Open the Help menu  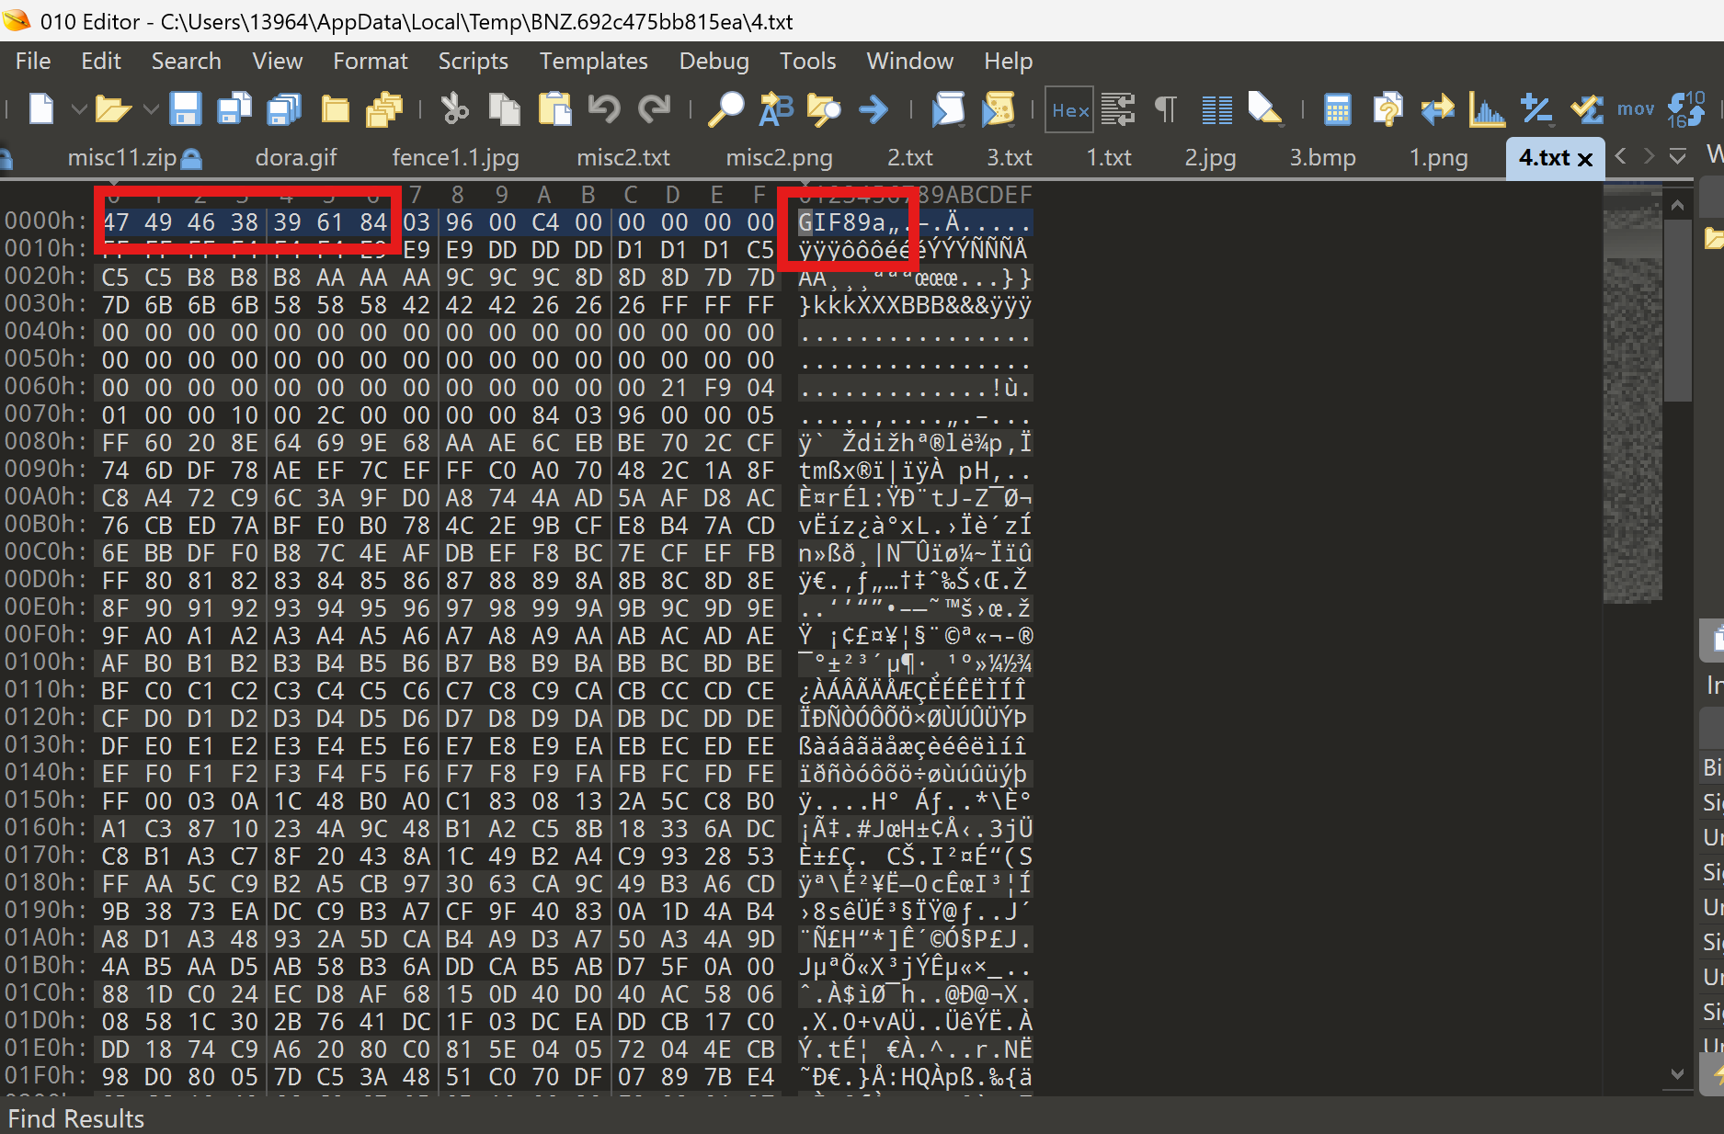point(1009,62)
